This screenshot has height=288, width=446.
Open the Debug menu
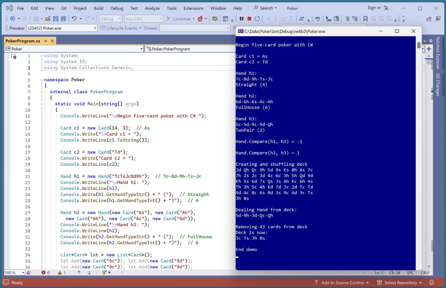pyautogui.click(x=117, y=8)
